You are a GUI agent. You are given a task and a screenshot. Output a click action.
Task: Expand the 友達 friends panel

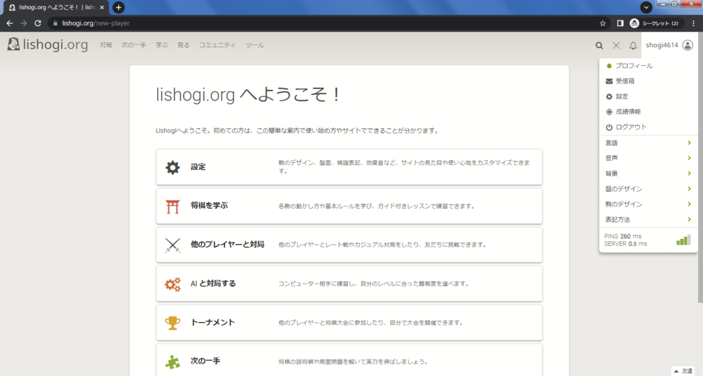tap(684, 371)
